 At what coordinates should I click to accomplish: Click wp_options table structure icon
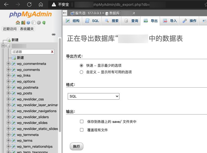pos(14,81)
